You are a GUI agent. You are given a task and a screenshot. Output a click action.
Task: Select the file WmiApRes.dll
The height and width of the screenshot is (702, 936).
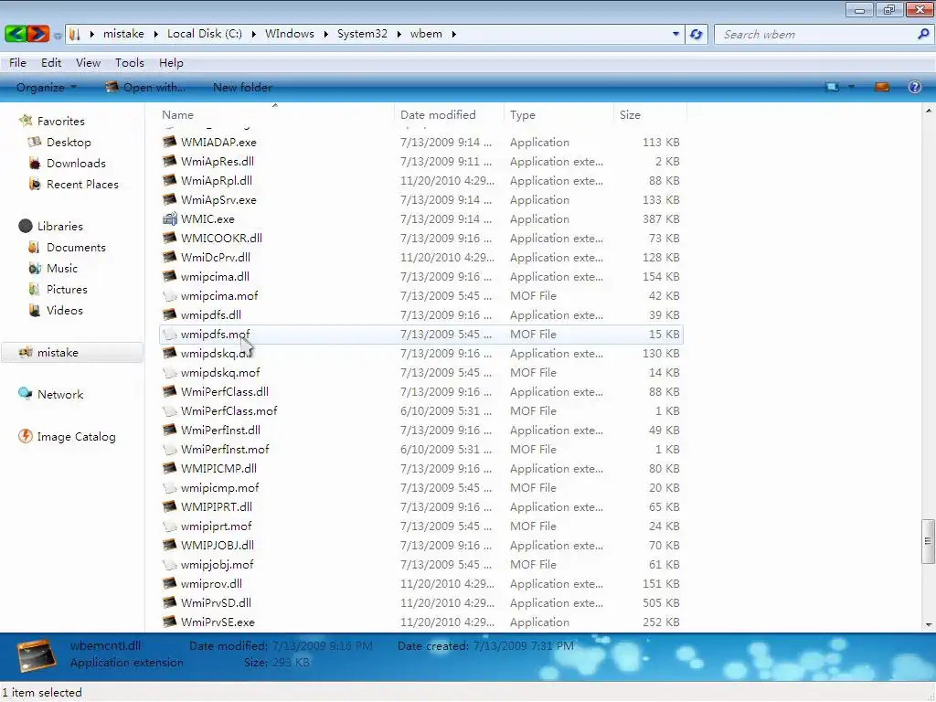point(420,161)
